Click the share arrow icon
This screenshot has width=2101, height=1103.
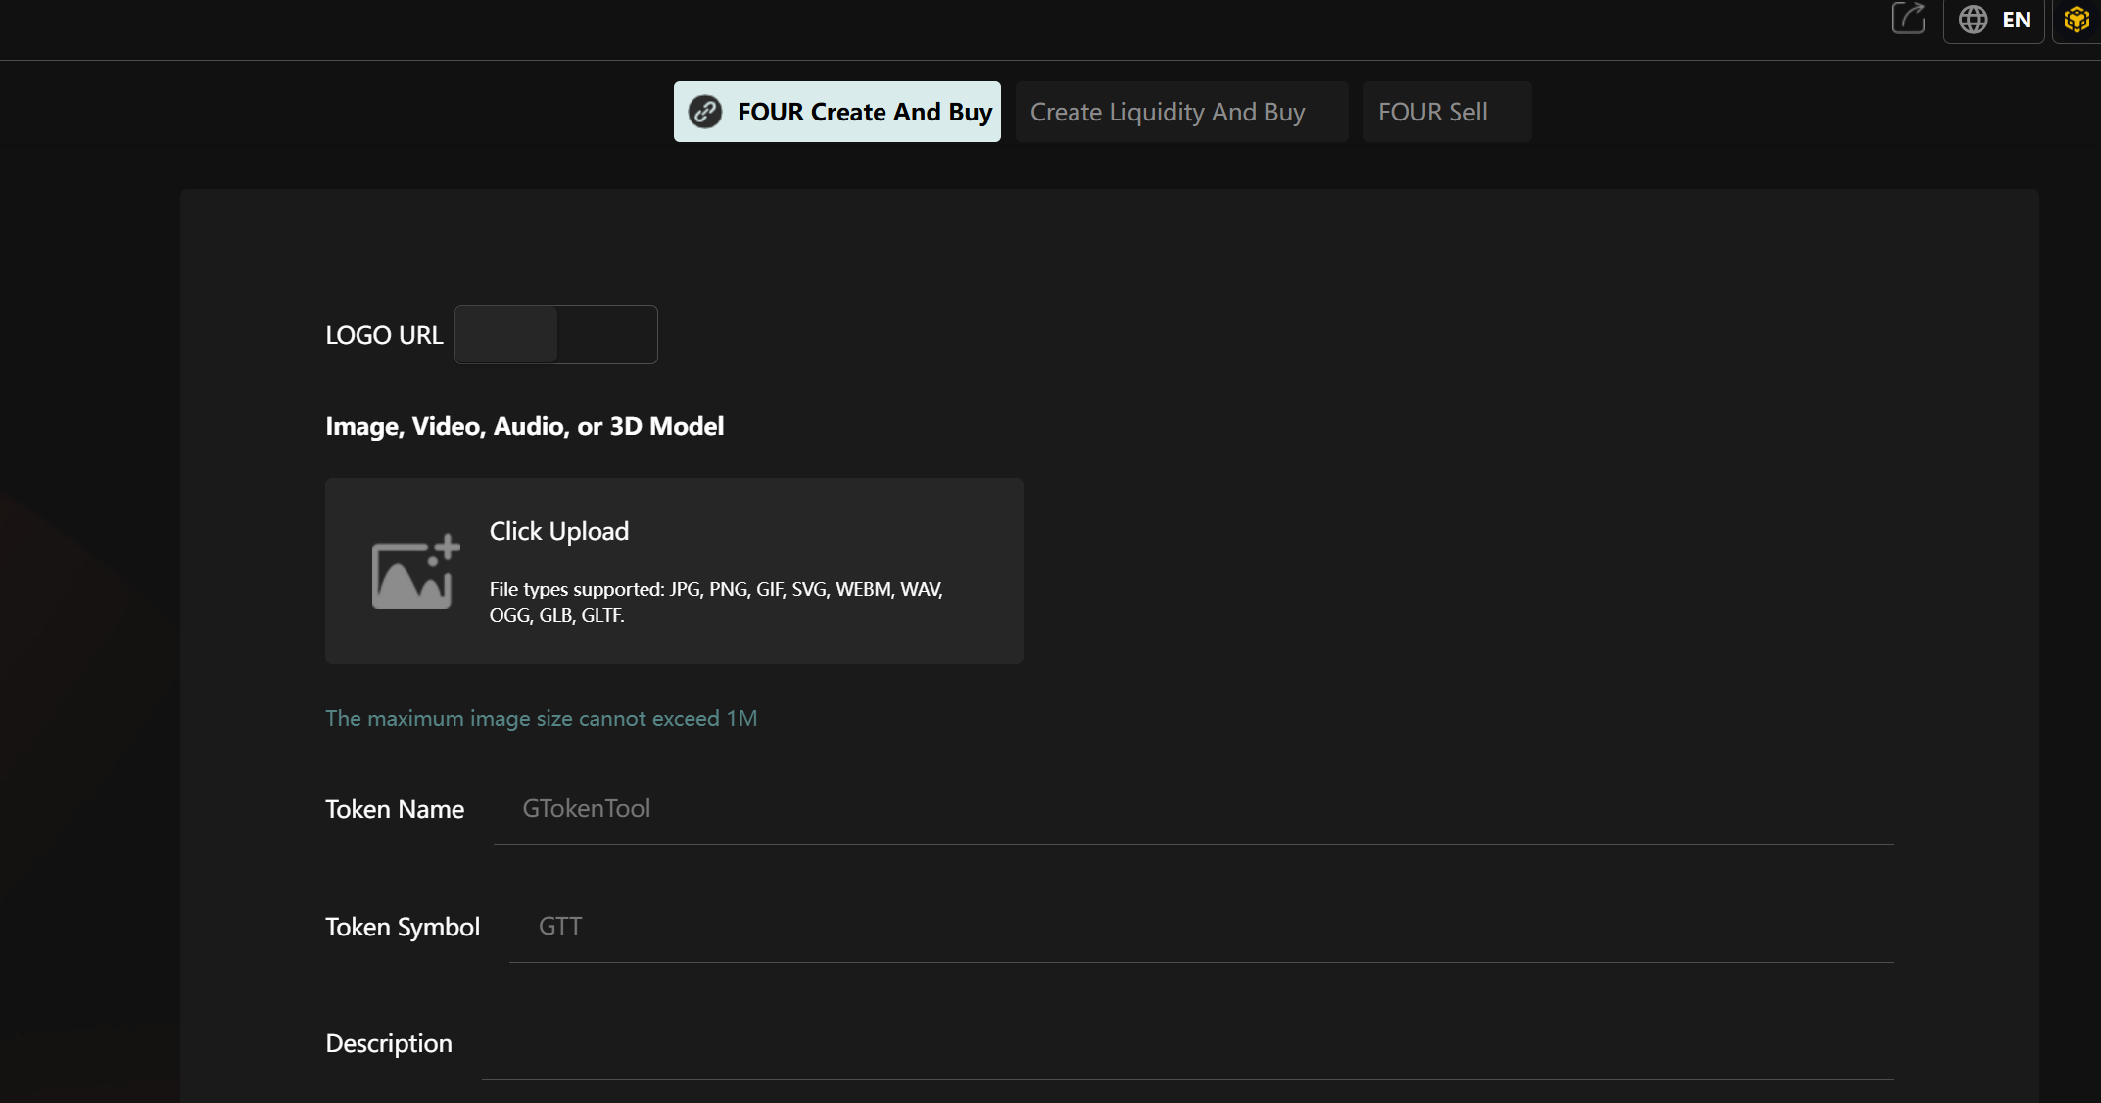[x=1908, y=19]
